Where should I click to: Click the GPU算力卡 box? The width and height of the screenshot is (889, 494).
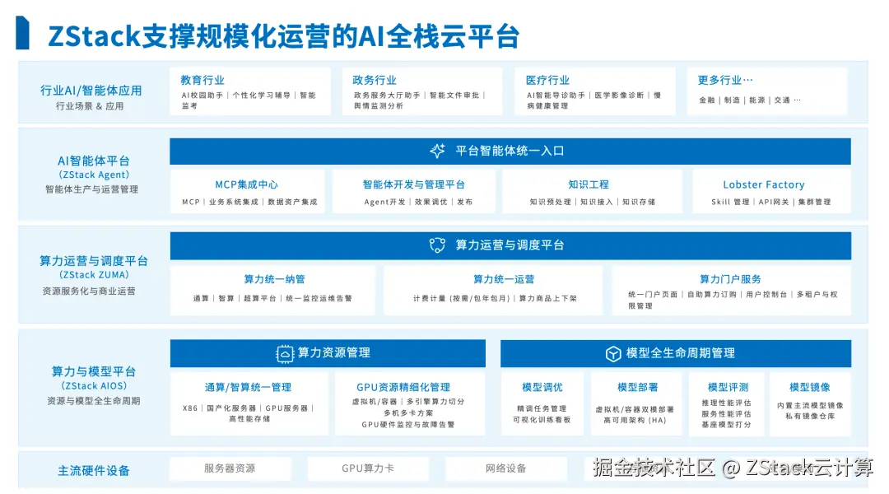(368, 468)
